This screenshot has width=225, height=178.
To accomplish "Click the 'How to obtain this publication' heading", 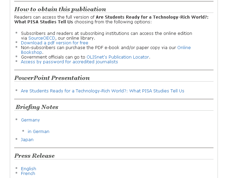I will 60,9.
